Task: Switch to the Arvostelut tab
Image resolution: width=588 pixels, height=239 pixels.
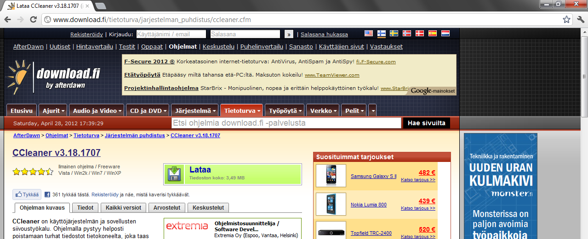Action: pyautogui.click(x=167, y=208)
